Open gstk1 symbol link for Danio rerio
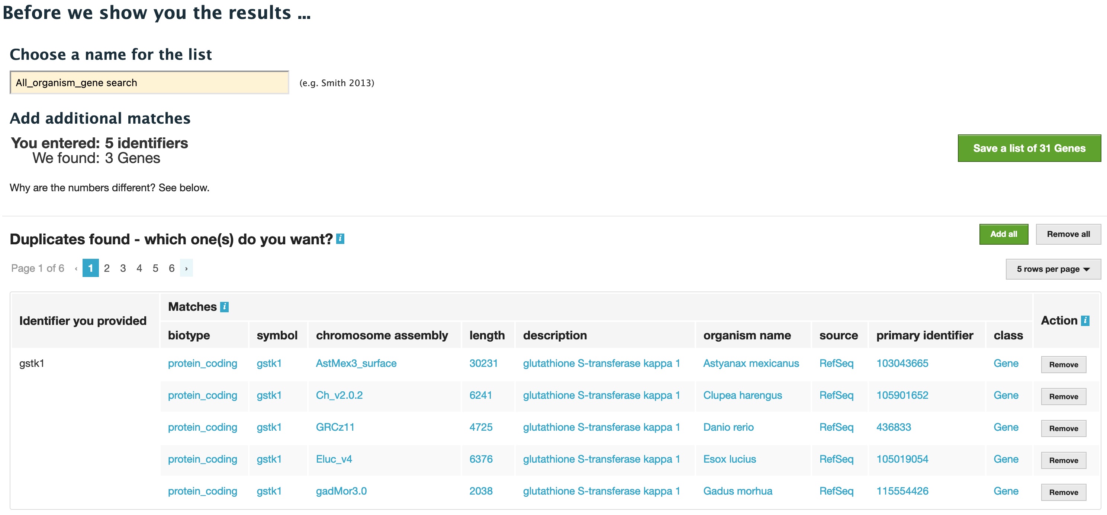 point(269,427)
